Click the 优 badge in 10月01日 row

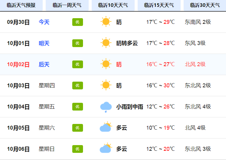[x=78, y=43]
